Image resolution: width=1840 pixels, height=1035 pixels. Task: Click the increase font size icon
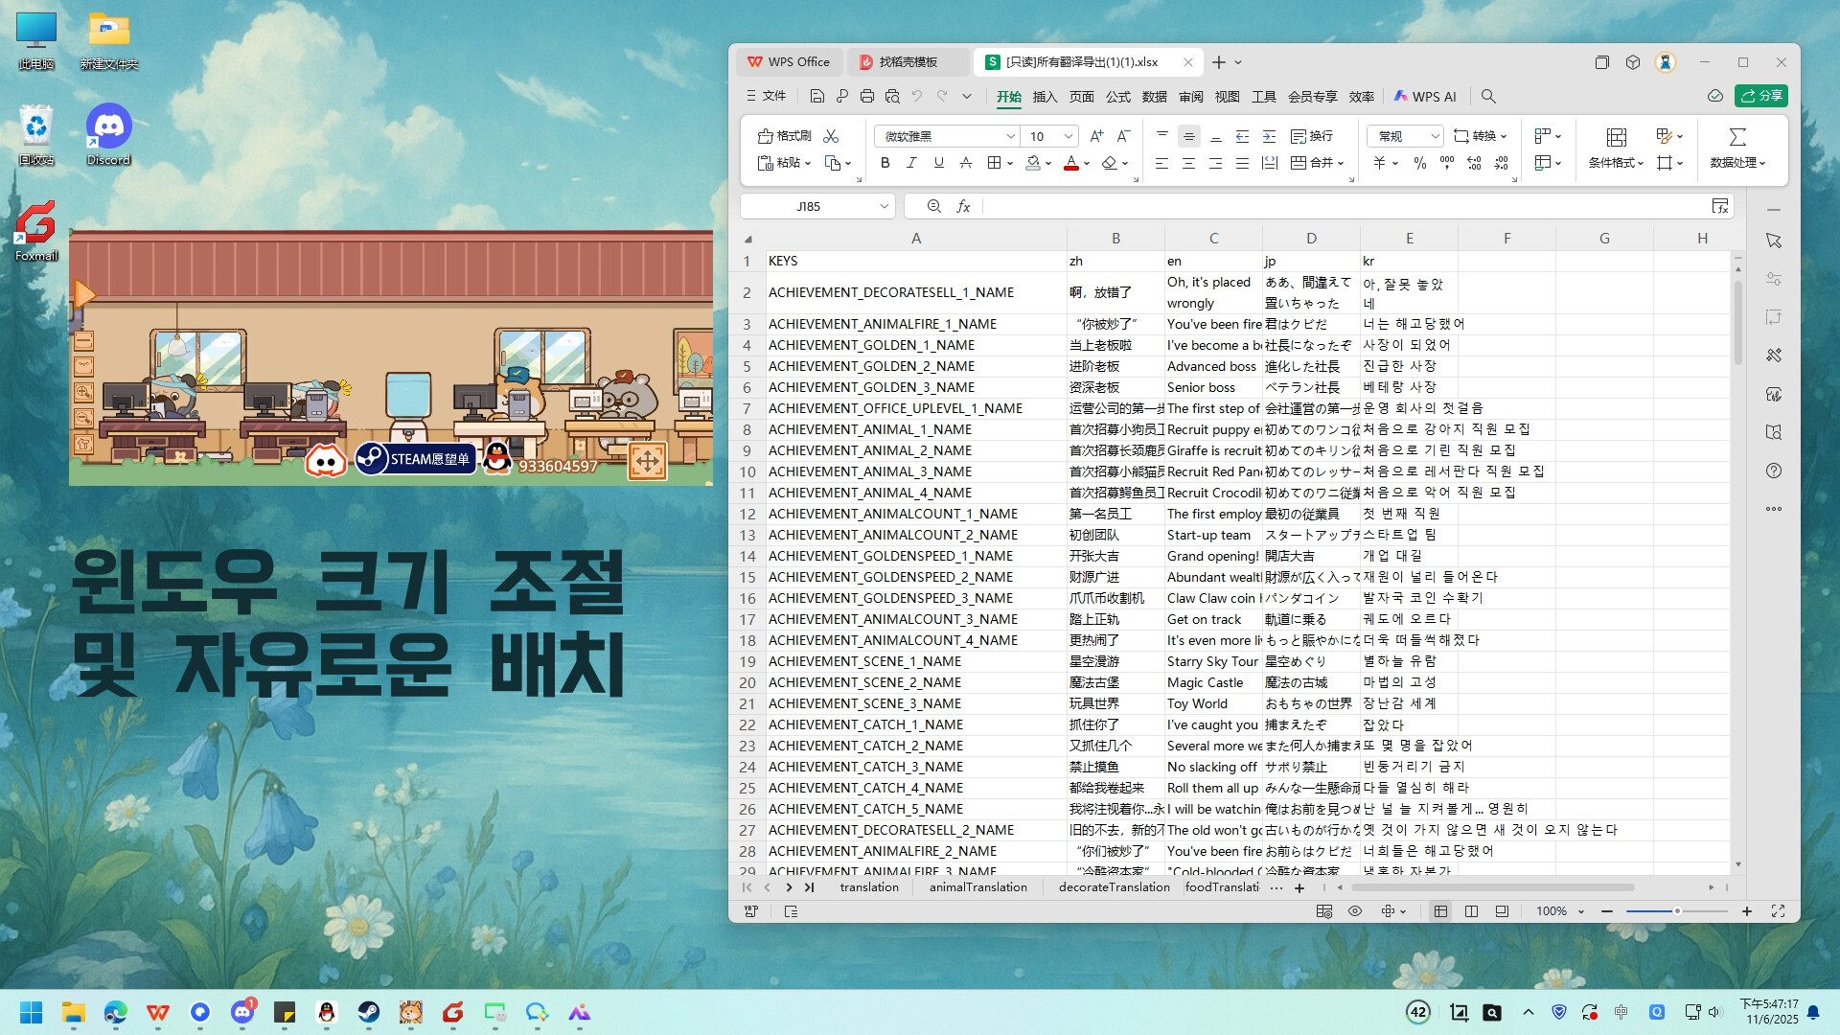pyautogui.click(x=1096, y=136)
